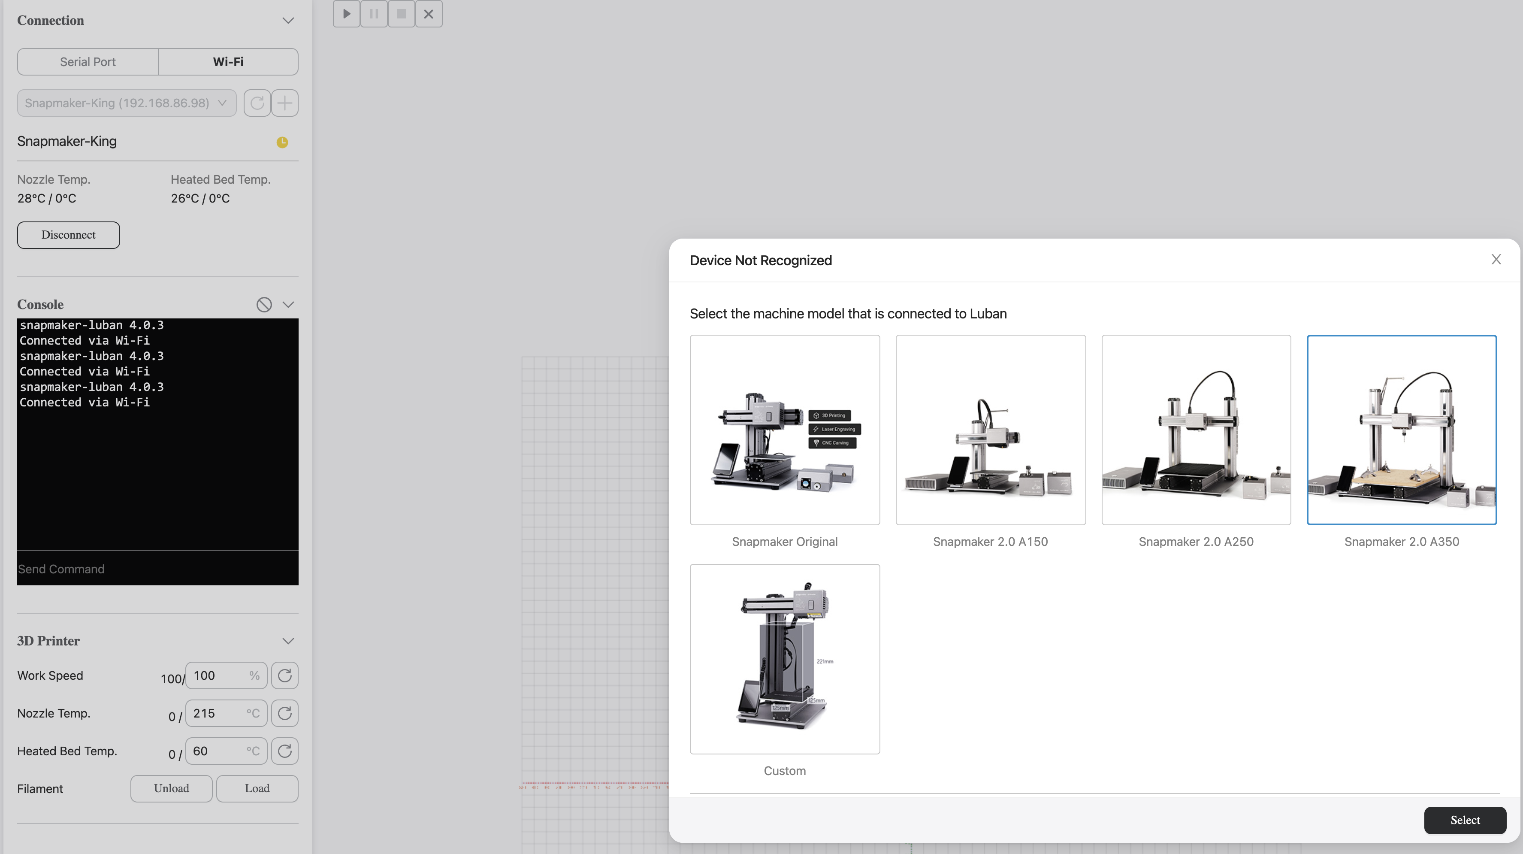Confirm the machine choice with Select

tap(1465, 820)
